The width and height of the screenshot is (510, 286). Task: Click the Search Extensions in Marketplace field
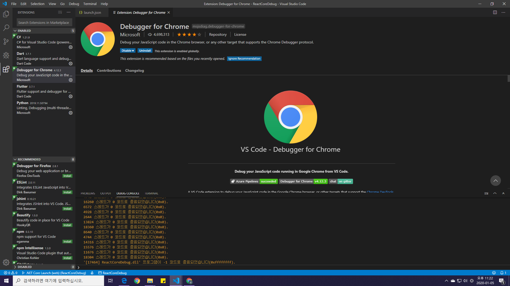coord(44,23)
